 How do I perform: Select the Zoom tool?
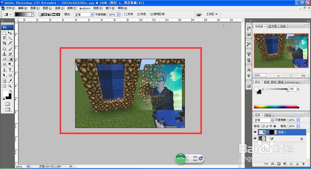click(10, 86)
